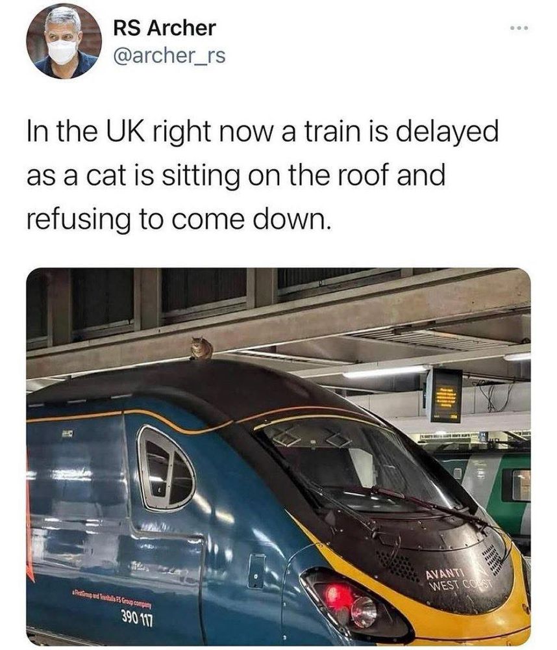Click the small handle panel near tail light
The image size is (557, 650).
tap(257, 571)
